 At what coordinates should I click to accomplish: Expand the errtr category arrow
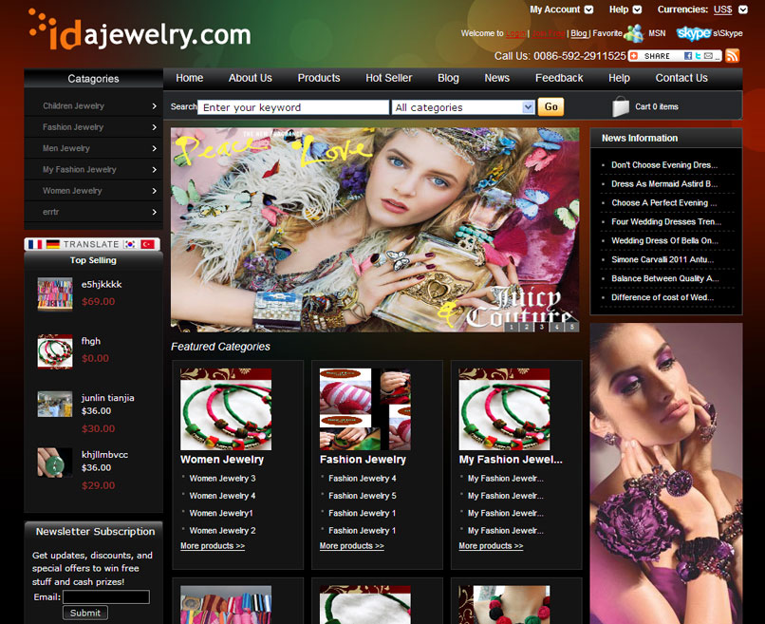tap(154, 212)
